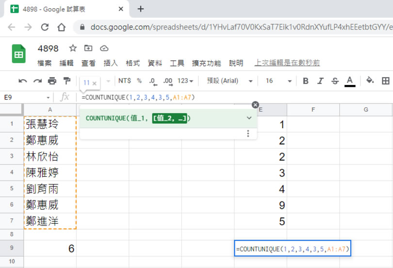Select column F header

coord(313,110)
